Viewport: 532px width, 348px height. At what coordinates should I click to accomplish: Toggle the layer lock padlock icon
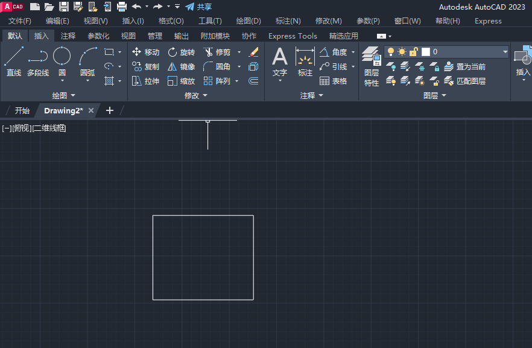413,52
